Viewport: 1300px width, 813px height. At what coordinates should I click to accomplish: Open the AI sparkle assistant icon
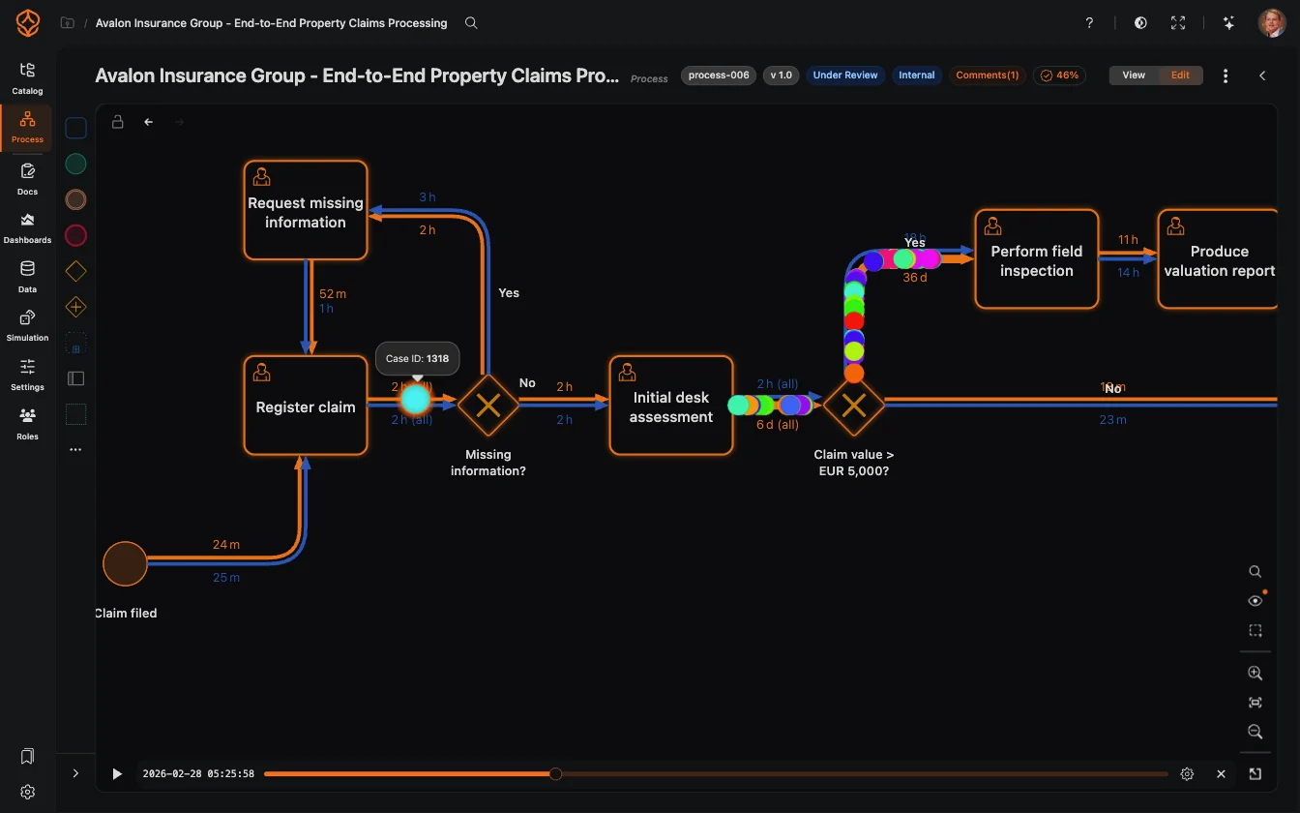click(x=1228, y=22)
